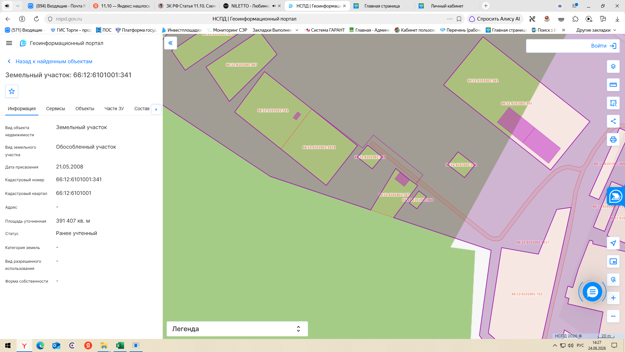The height and width of the screenshot is (352, 625).
Task: Print the map
Action: 613,139
